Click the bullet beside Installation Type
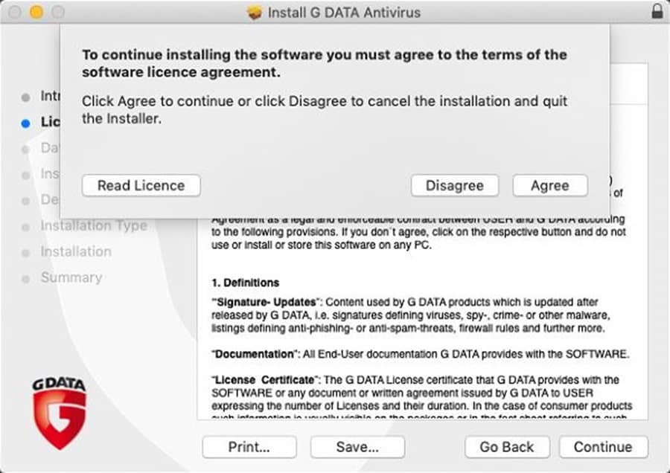 pos(26,226)
